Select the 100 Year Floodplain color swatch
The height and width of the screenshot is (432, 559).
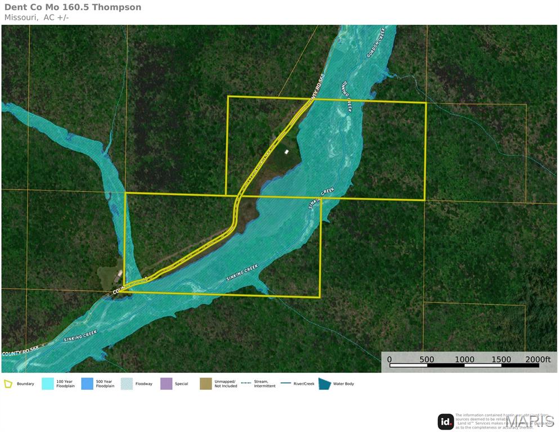click(x=47, y=384)
